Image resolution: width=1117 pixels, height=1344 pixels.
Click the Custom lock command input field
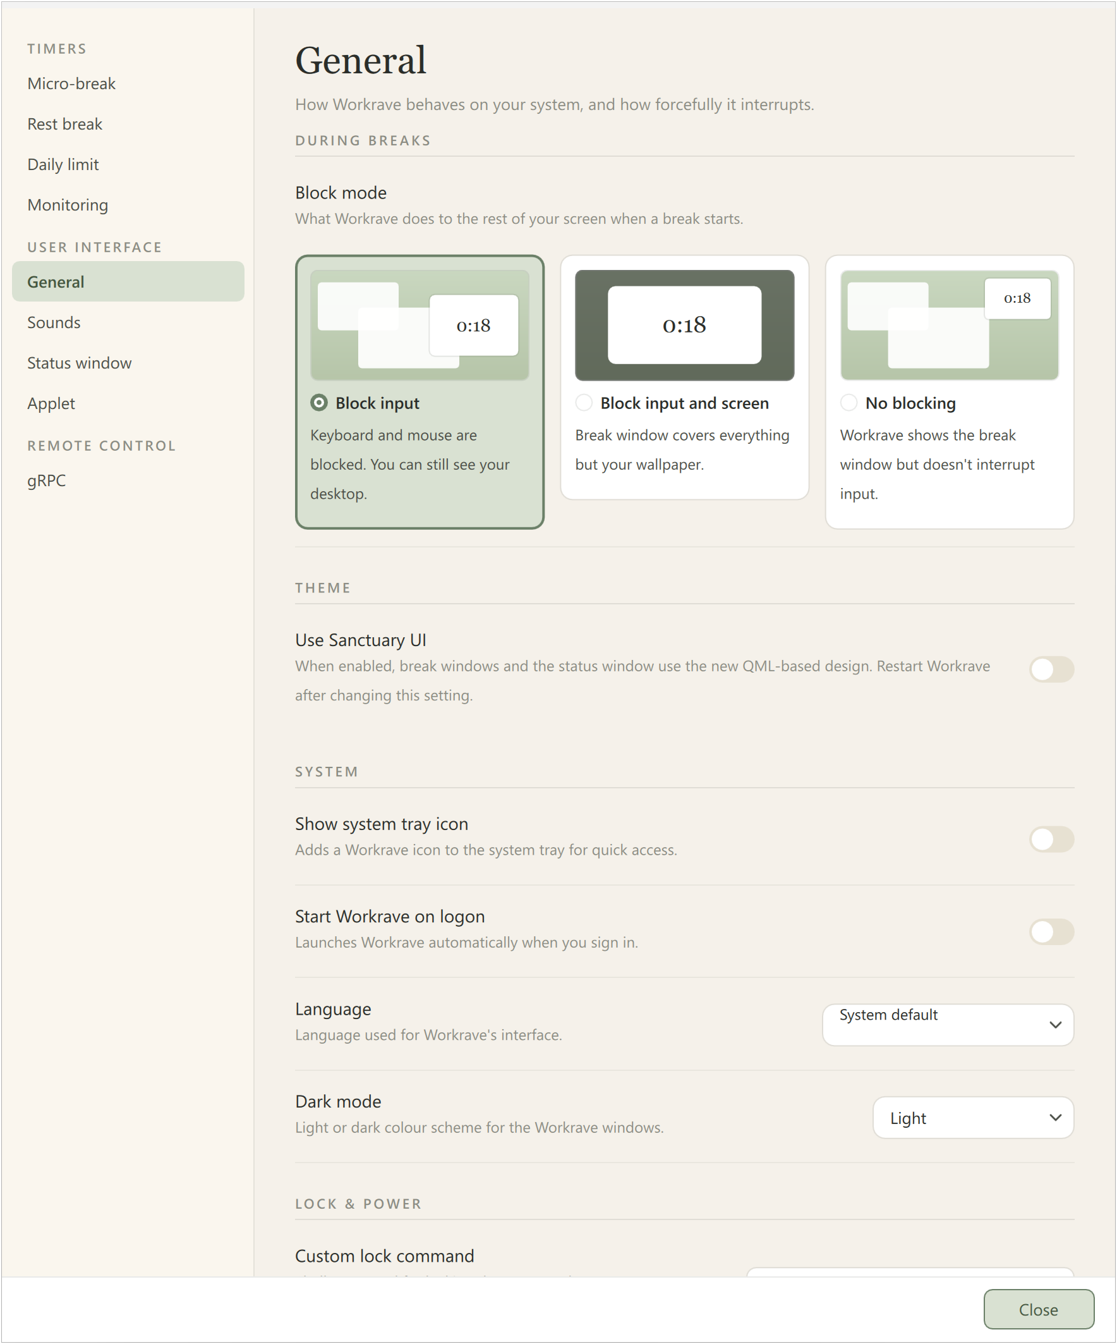pyautogui.click(x=910, y=1272)
